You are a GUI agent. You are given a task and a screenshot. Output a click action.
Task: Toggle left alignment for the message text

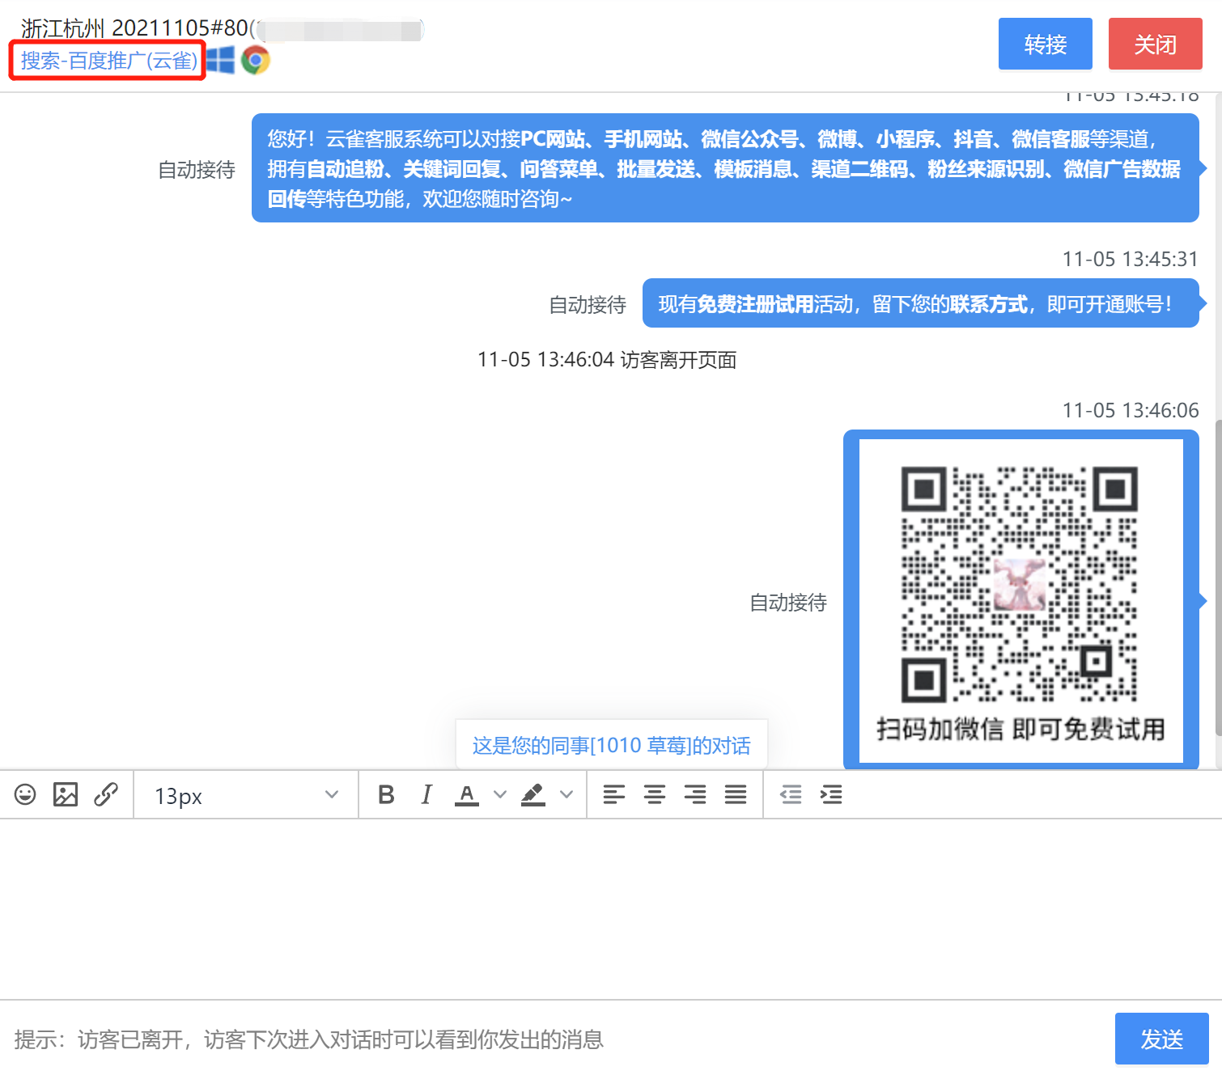point(613,794)
